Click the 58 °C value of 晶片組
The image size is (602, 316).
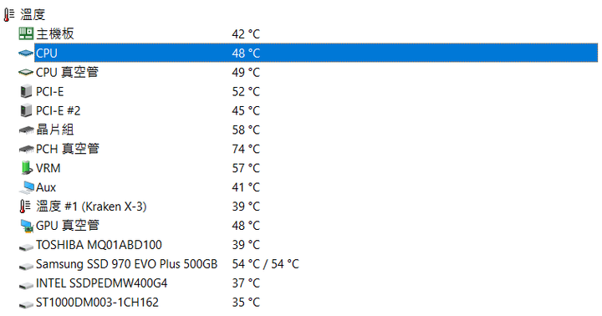246,130
